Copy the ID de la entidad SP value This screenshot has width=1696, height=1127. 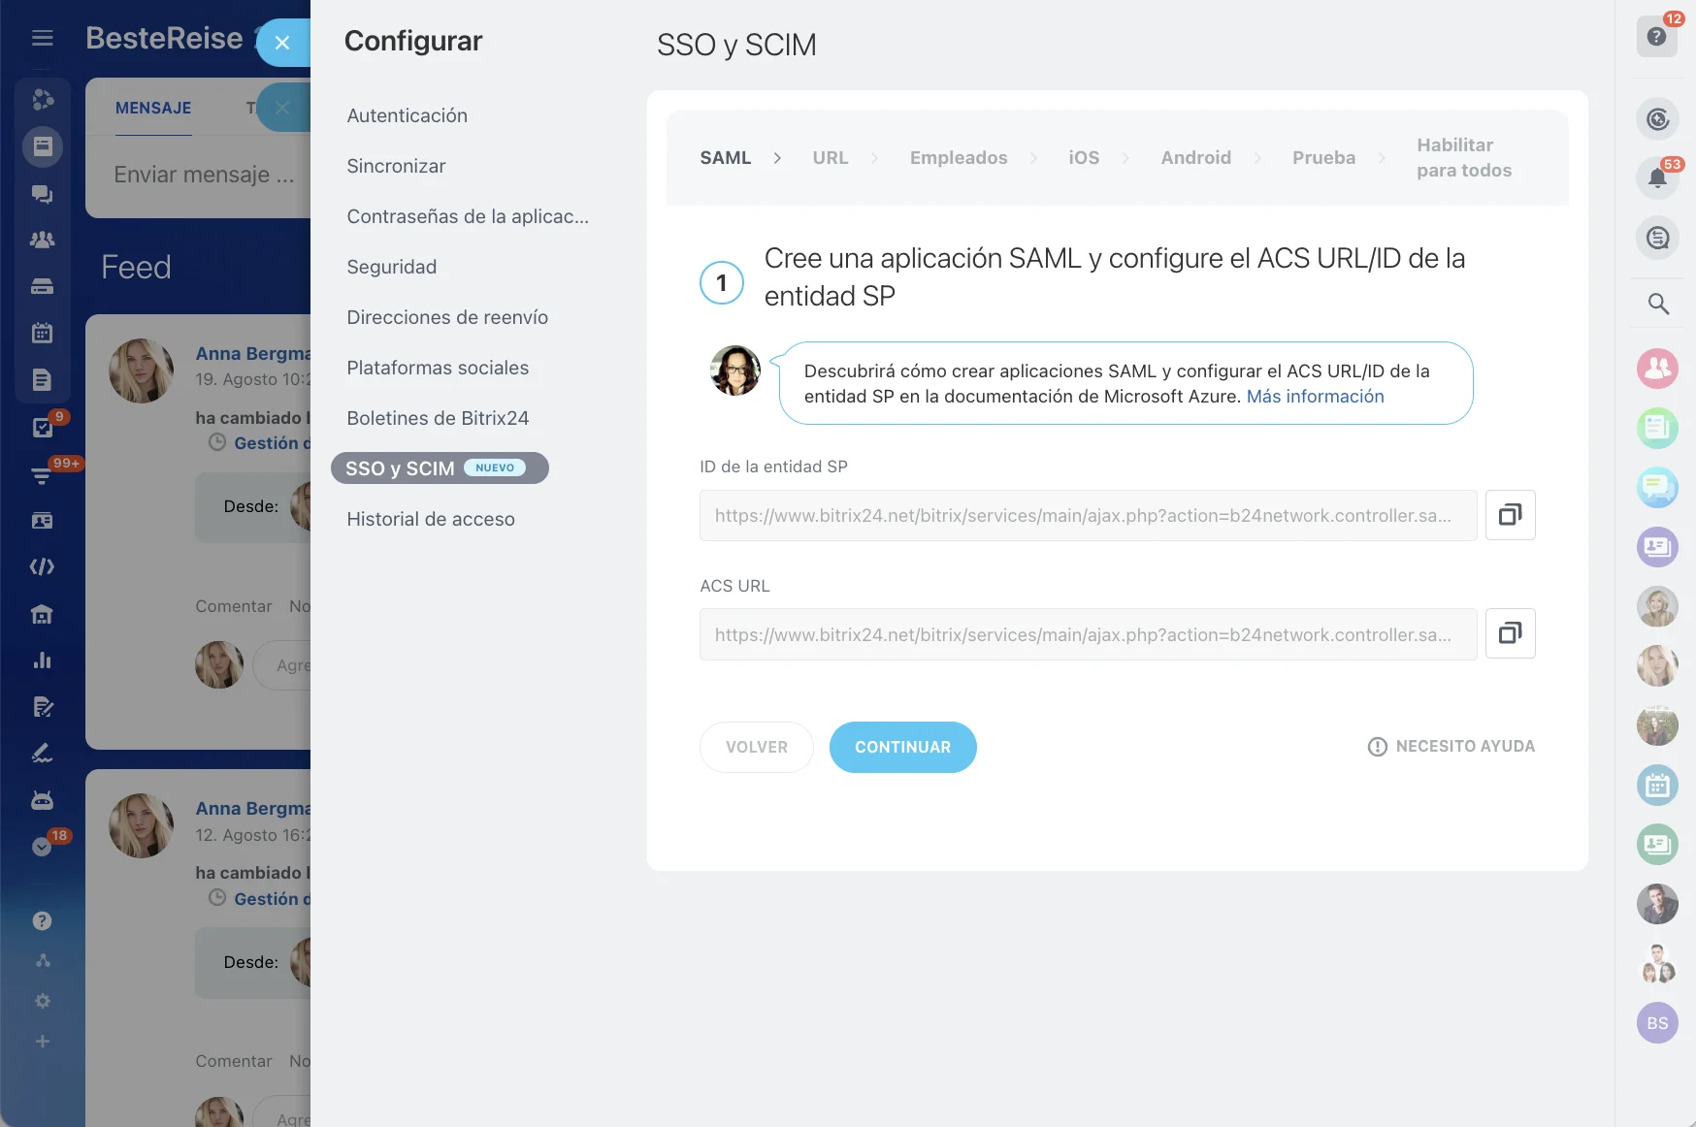[x=1510, y=515]
